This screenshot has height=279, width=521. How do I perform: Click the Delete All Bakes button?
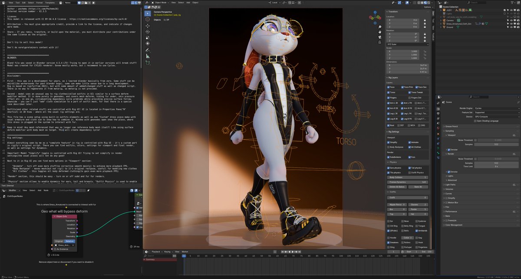click(x=397, y=187)
